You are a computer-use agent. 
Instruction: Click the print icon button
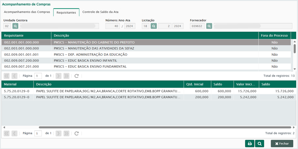pos(250,143)
